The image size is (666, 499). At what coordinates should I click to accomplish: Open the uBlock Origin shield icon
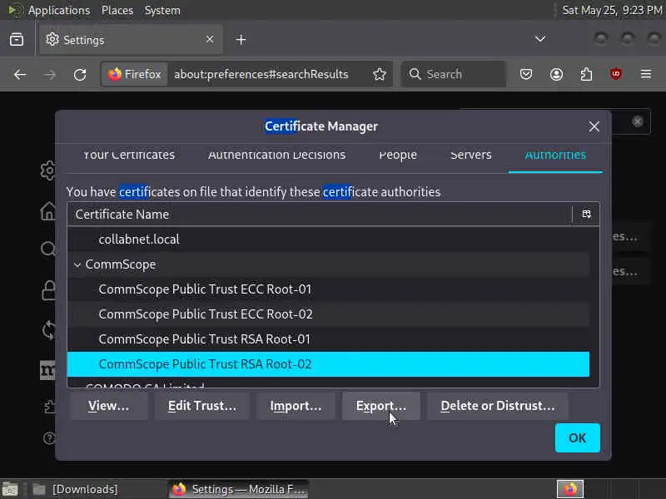click(x=615, y=74)
